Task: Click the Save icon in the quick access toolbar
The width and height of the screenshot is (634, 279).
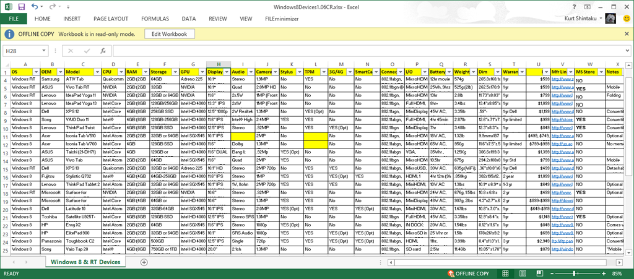Action: 21,7
